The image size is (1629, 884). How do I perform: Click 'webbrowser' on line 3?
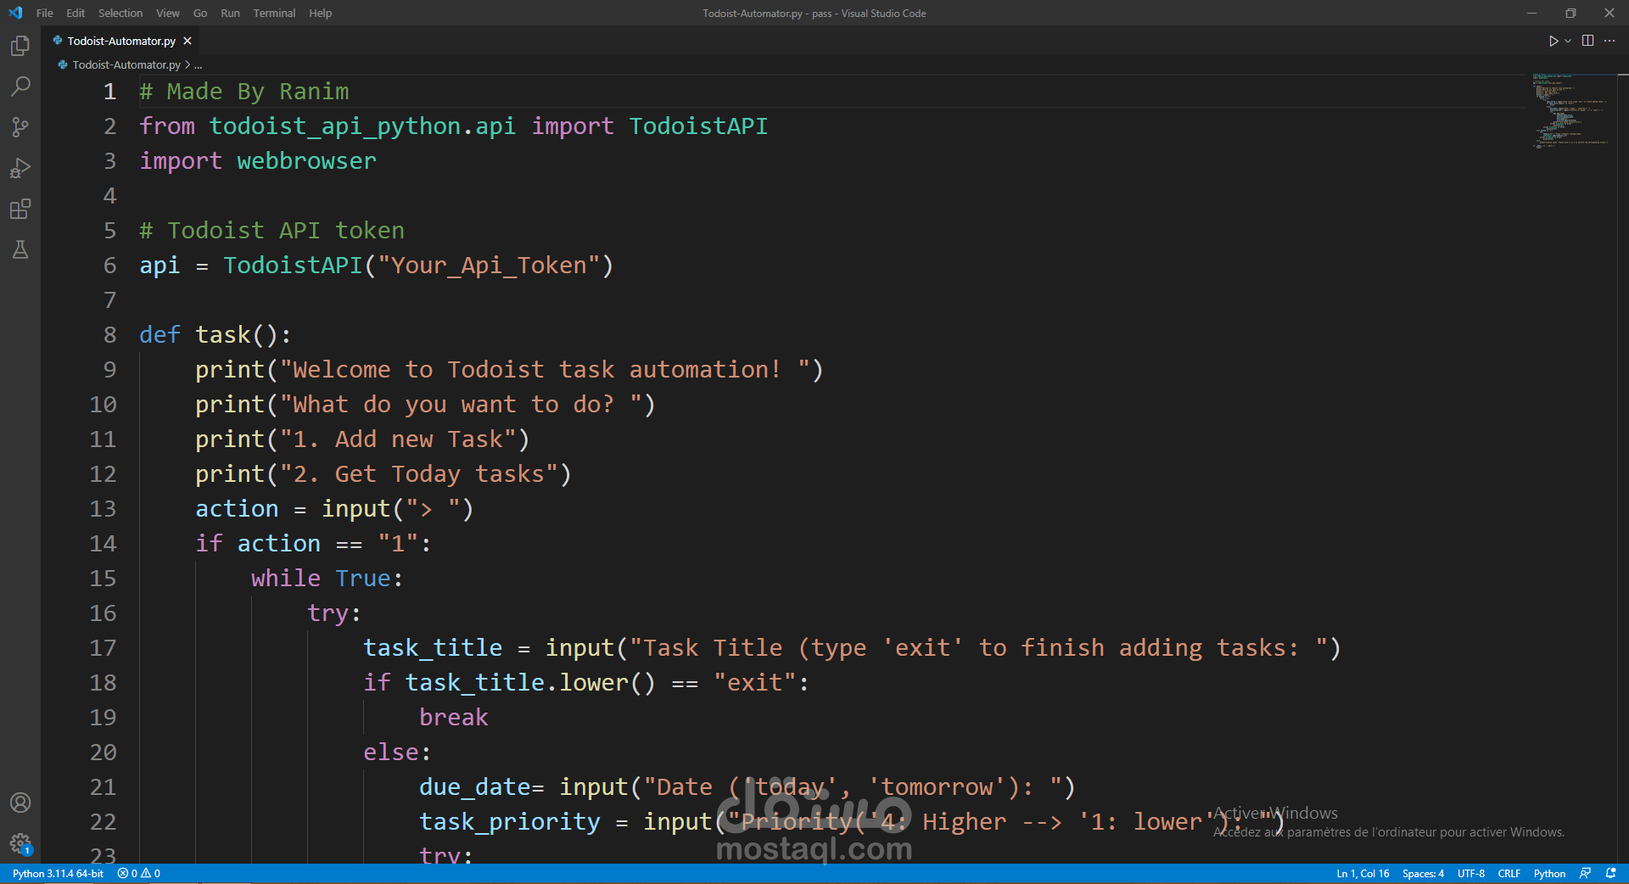(x=306, y=161)
